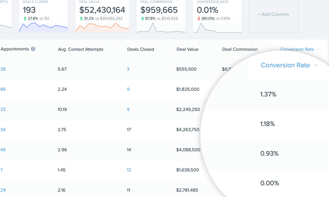
Task: Open the 86 appointments link
Action: (x=3, y=89)
